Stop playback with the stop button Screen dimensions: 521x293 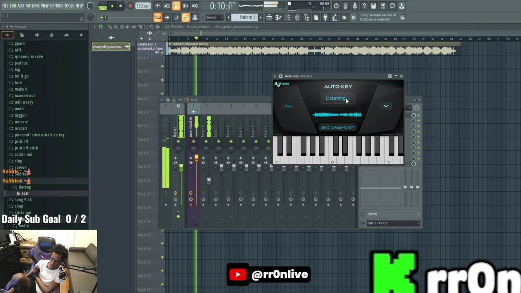tap(120, 6)
